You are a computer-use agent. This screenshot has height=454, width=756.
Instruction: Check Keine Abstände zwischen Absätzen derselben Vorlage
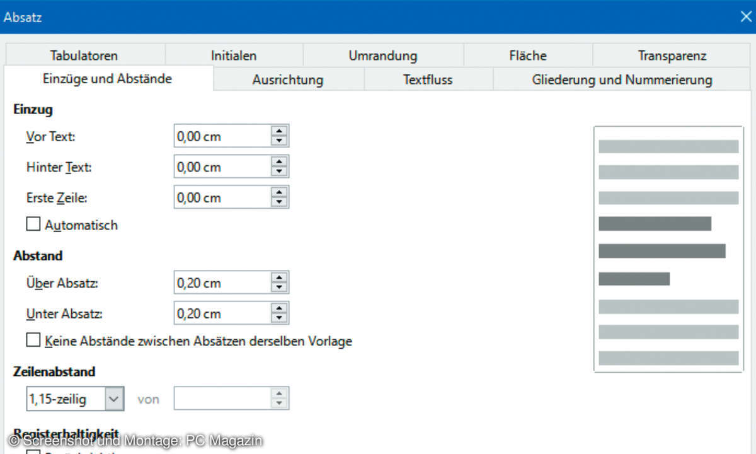(33, 341)
